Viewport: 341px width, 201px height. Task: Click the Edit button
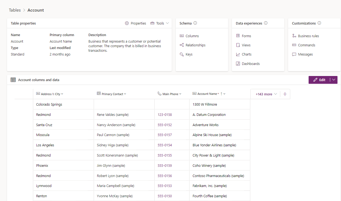319,80
